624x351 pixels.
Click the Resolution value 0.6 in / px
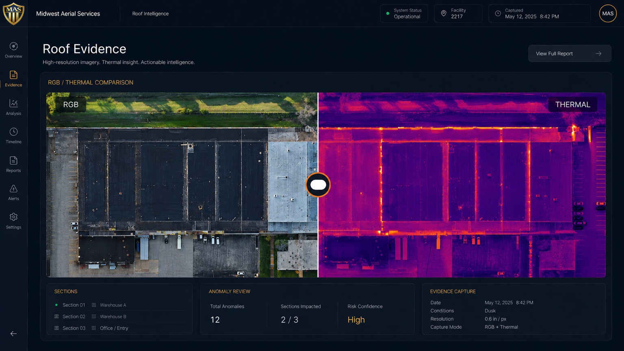495,319
